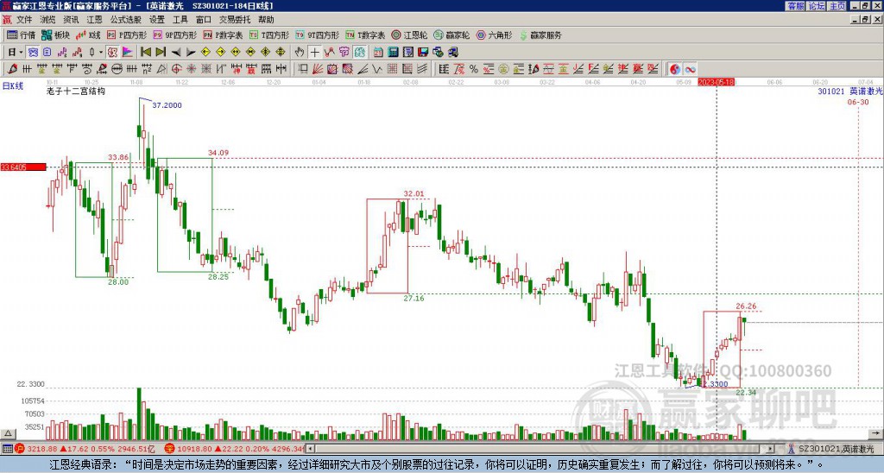Click the 日K线 chart label
884x473 pixels.
pos(12,86)
